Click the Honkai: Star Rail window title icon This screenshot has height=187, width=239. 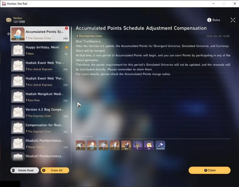[x=4, y=3]
